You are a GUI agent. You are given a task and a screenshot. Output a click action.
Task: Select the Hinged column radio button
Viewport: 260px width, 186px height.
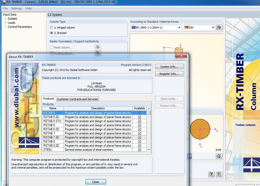point(52,28)
